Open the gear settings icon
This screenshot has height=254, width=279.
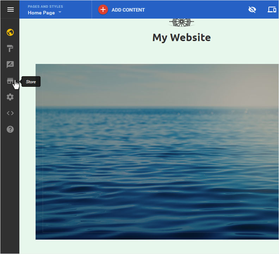[x=10, y=97]
